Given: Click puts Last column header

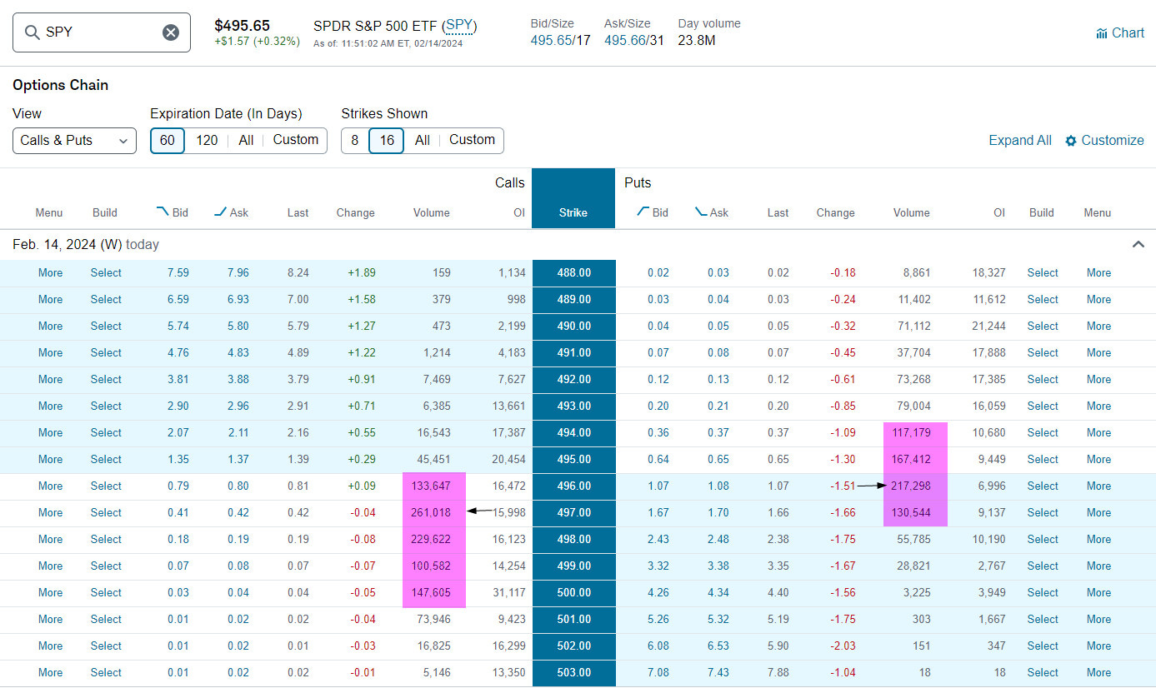Looking at the screenshot, I should pos(778,212).
